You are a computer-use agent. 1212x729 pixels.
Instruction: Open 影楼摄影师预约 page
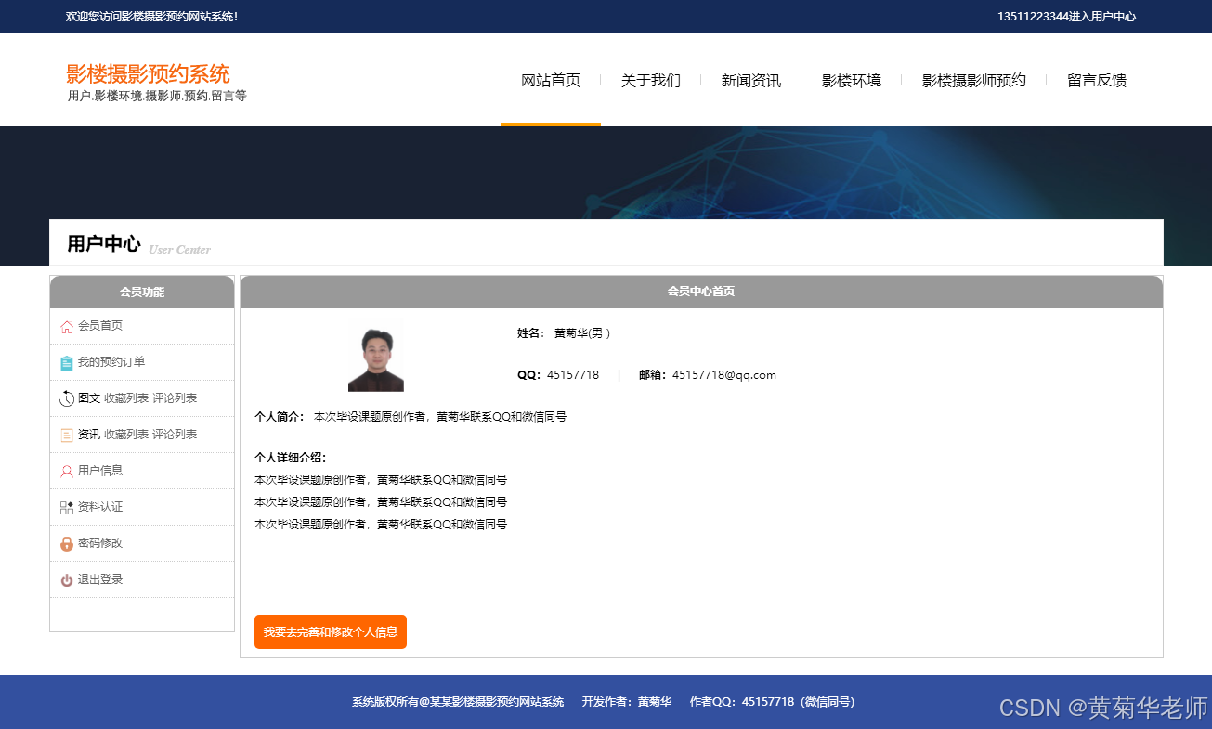972,80
